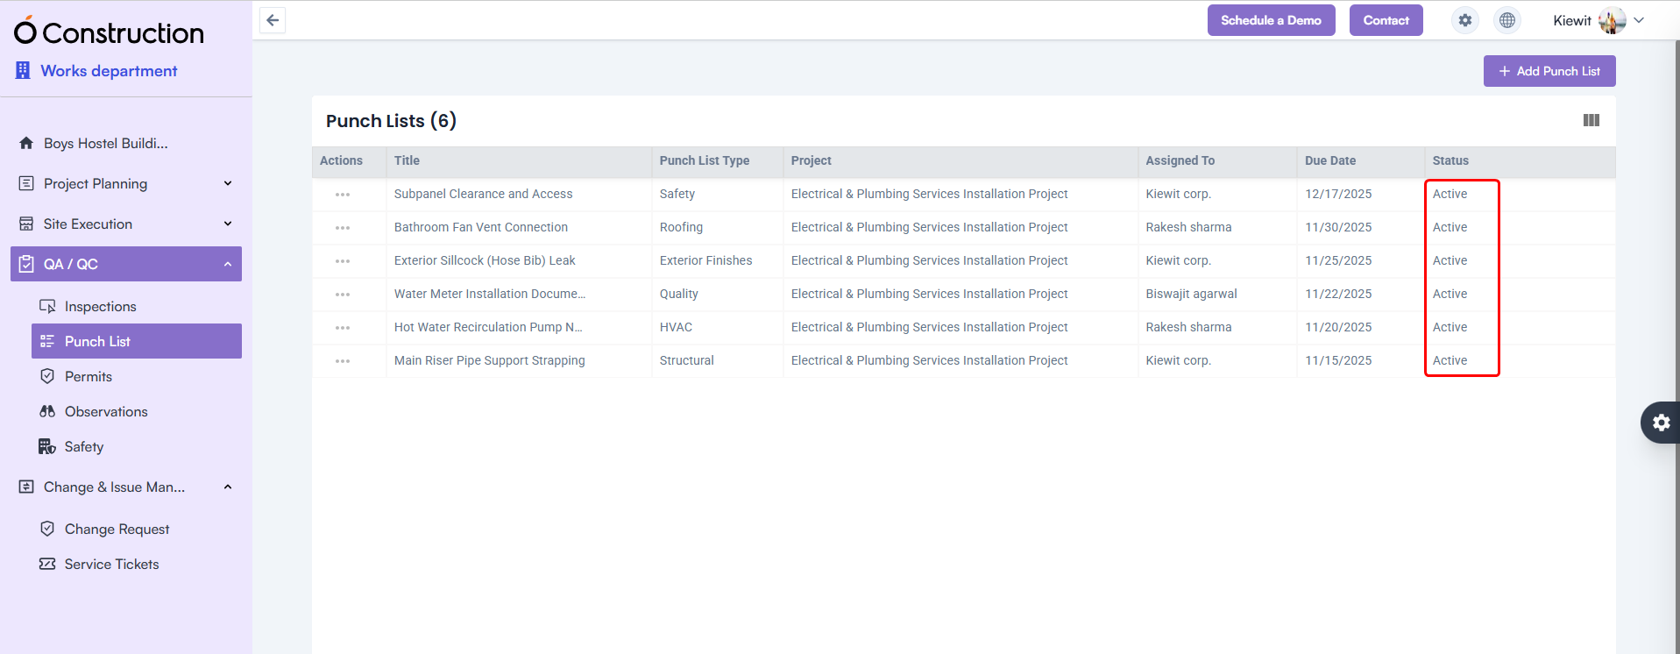Click the Project Planning sidebar icon
The width and height of the screenshot is (1680, 654).
(26, 183)
